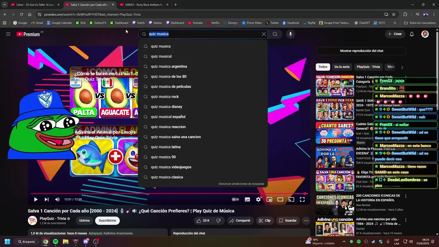Save video with Guardar button

click(x=288, y=221)
